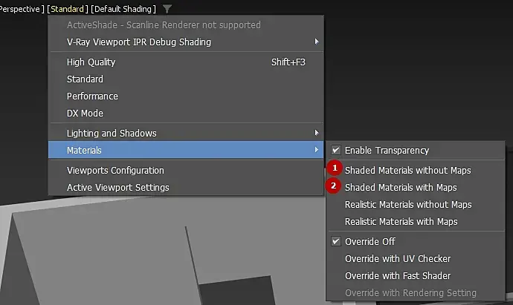This screenshot has height=305, width=513.
Task: Open the Materials submenu arrow
Action: [x=317, y=151]
